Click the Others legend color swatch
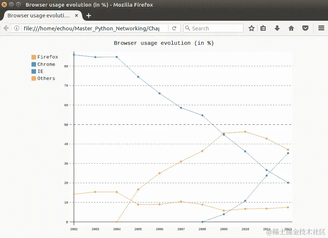This screenshot has height=238, width=328. (x=33, y=78)
